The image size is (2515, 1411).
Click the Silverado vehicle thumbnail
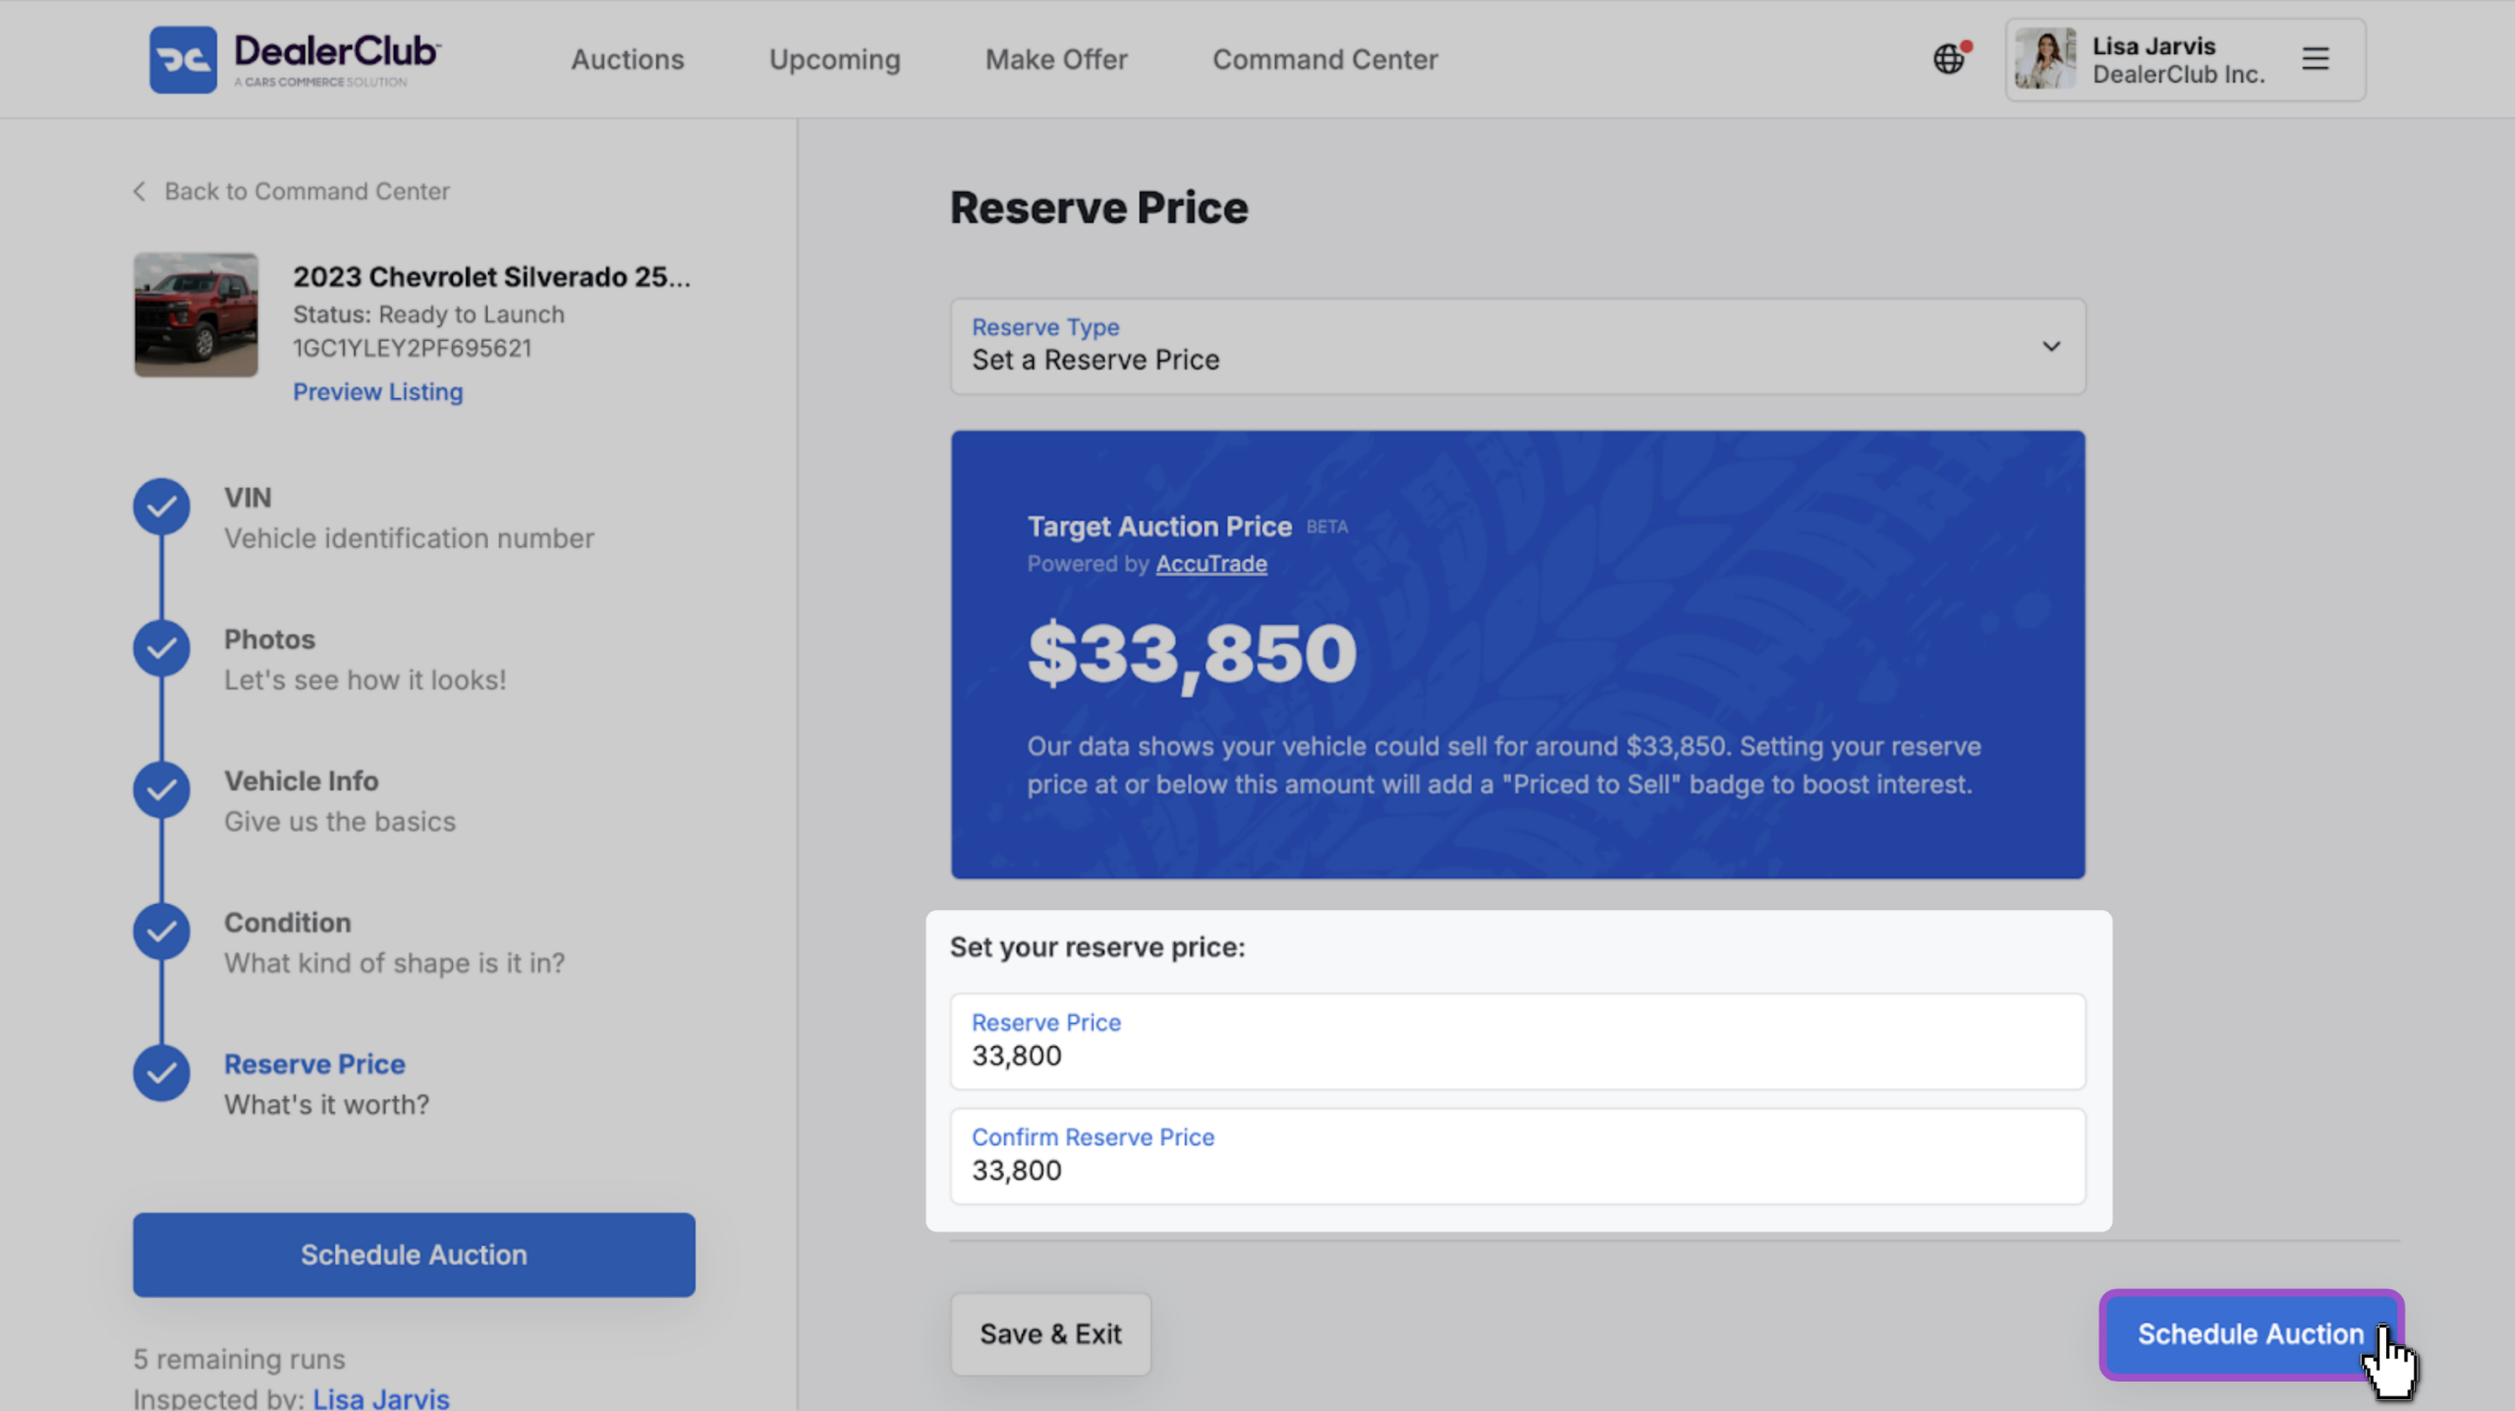point(196,314)
